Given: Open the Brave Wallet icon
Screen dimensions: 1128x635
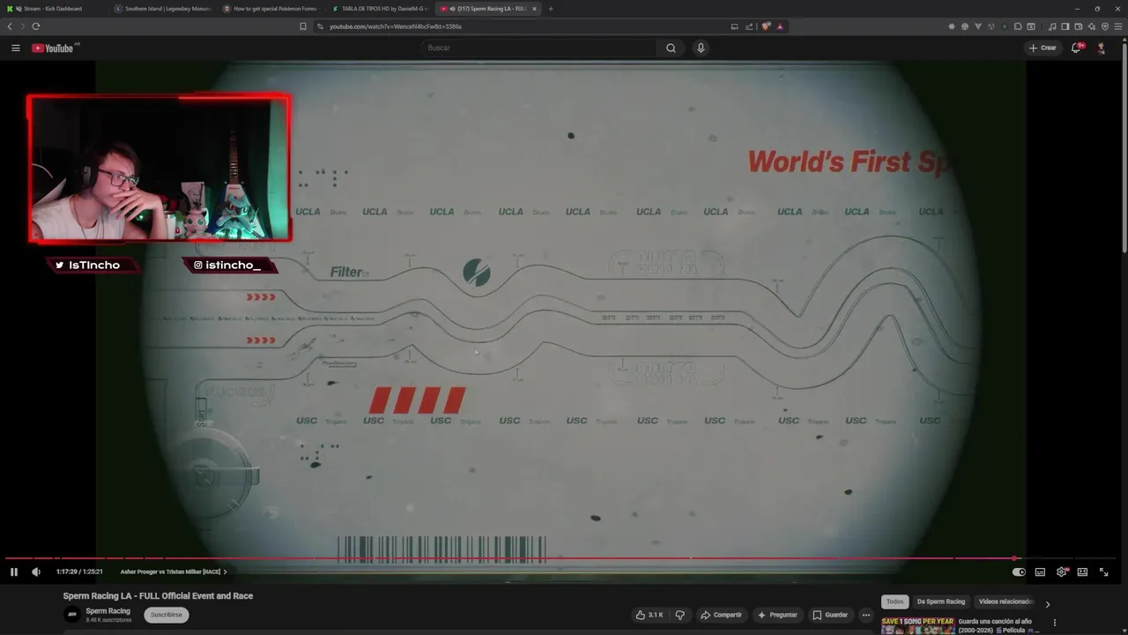Looking at the screenshot, I should pos(1079,26).
